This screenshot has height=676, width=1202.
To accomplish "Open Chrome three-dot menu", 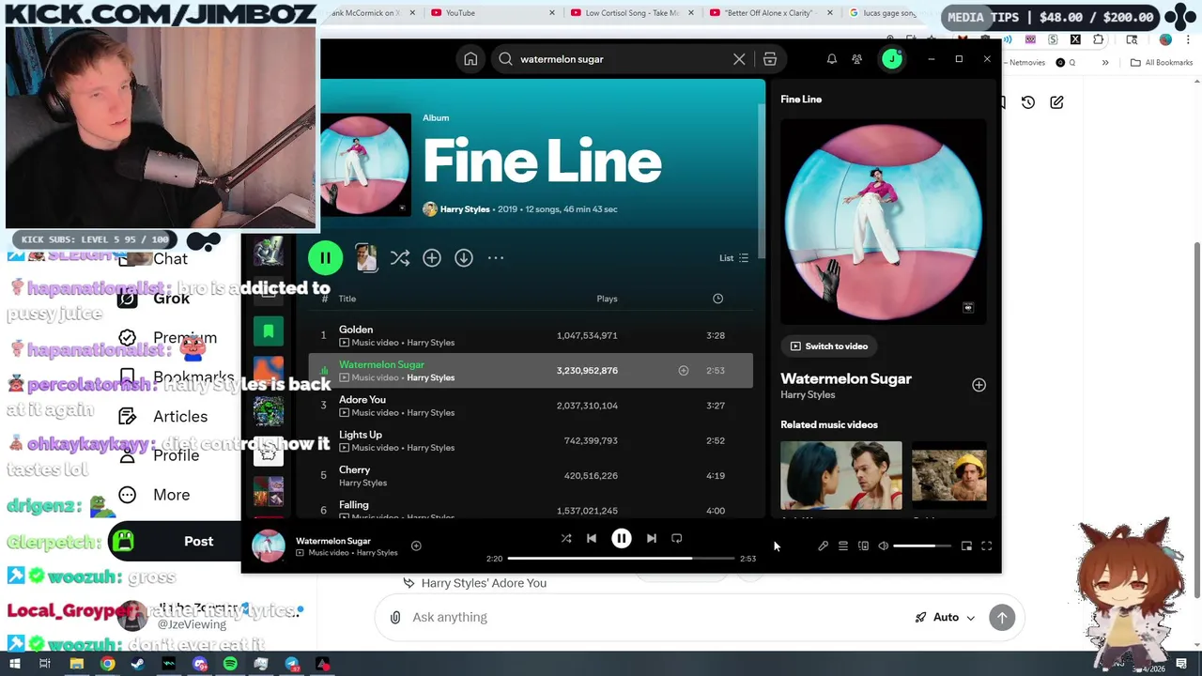I will coord(1186,39).
